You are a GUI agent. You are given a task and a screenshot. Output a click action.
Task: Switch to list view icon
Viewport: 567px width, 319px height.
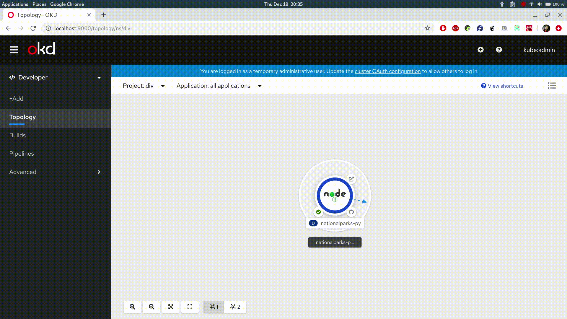(551, 86)
